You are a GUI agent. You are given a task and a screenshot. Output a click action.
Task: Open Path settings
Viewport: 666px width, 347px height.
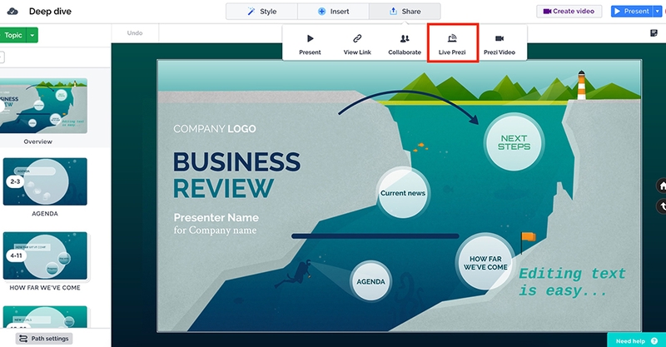[44, 339]
